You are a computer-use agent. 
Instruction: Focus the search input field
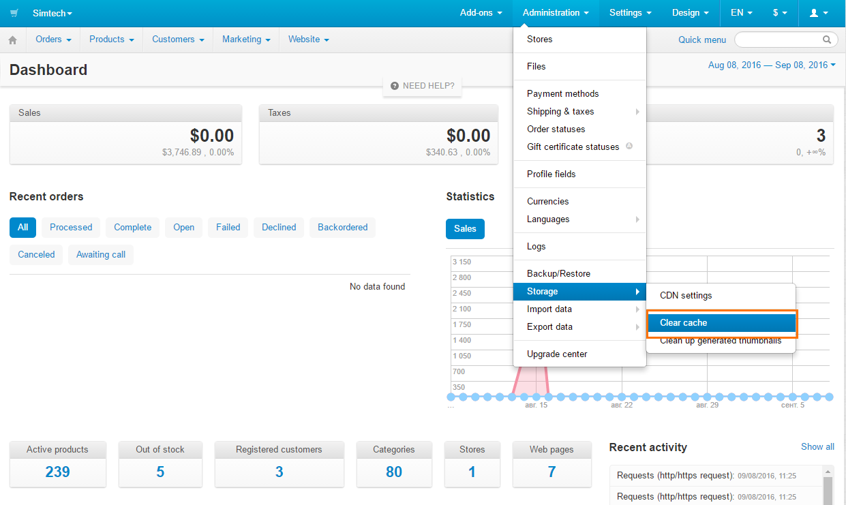786,40
